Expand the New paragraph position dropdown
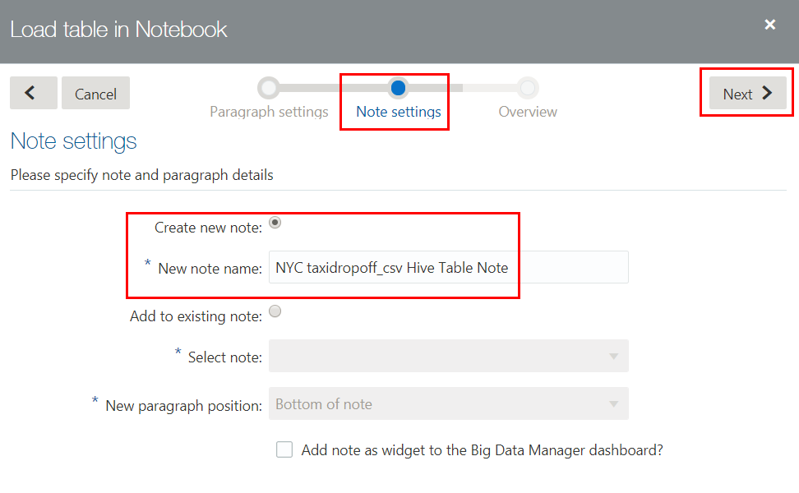Image resolution: width=799 pixels, height=493 pixels. [448, 404]
